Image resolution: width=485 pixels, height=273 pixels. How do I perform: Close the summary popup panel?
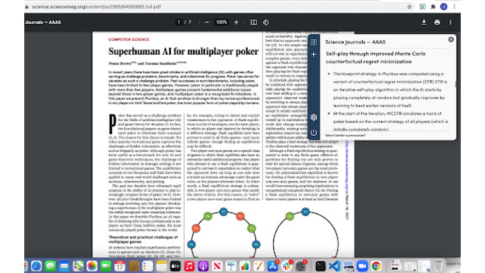tap(451, 40)
